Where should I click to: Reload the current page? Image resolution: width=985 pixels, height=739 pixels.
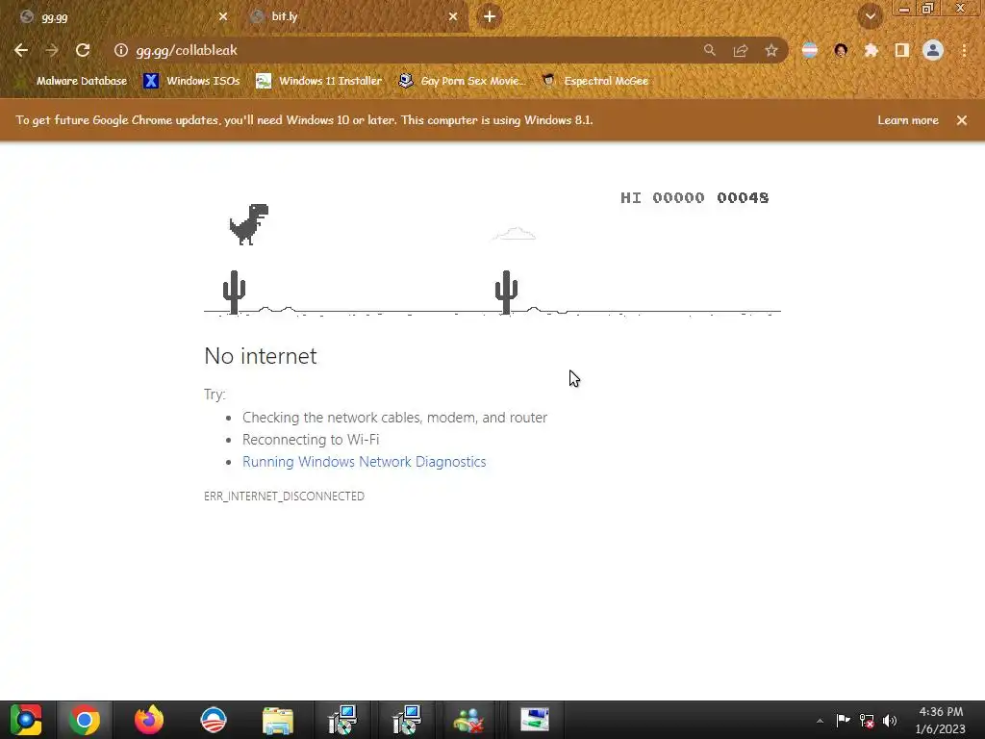[x=83, y=50]
